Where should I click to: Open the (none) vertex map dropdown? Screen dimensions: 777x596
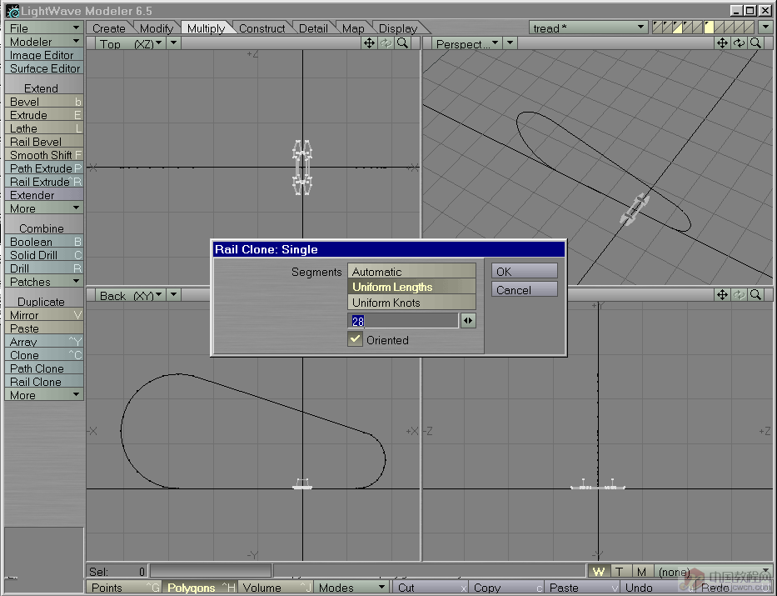[x=714, y=572]
